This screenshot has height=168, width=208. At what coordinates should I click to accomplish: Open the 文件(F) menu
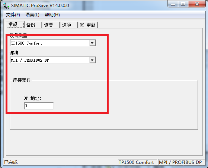(13, 15)
